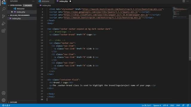This screenshot has width=191, height=107.
Task: Collapse the BELAJAR_PROGRAMMER folder section
Action: [9, 15]
